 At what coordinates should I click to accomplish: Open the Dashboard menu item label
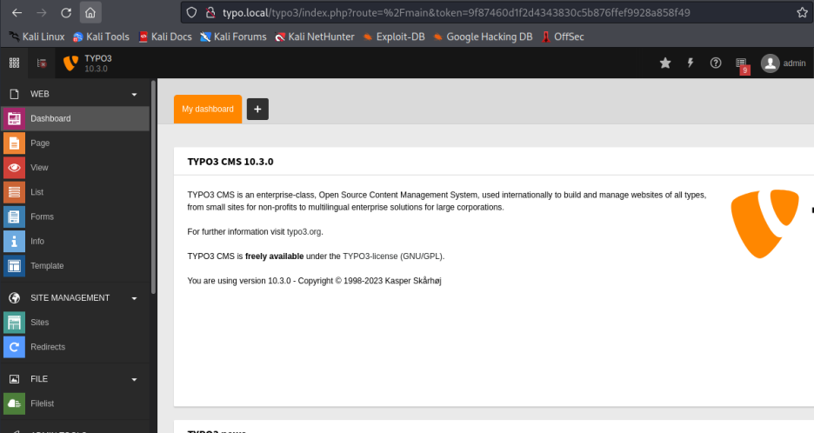pos(50,118)
